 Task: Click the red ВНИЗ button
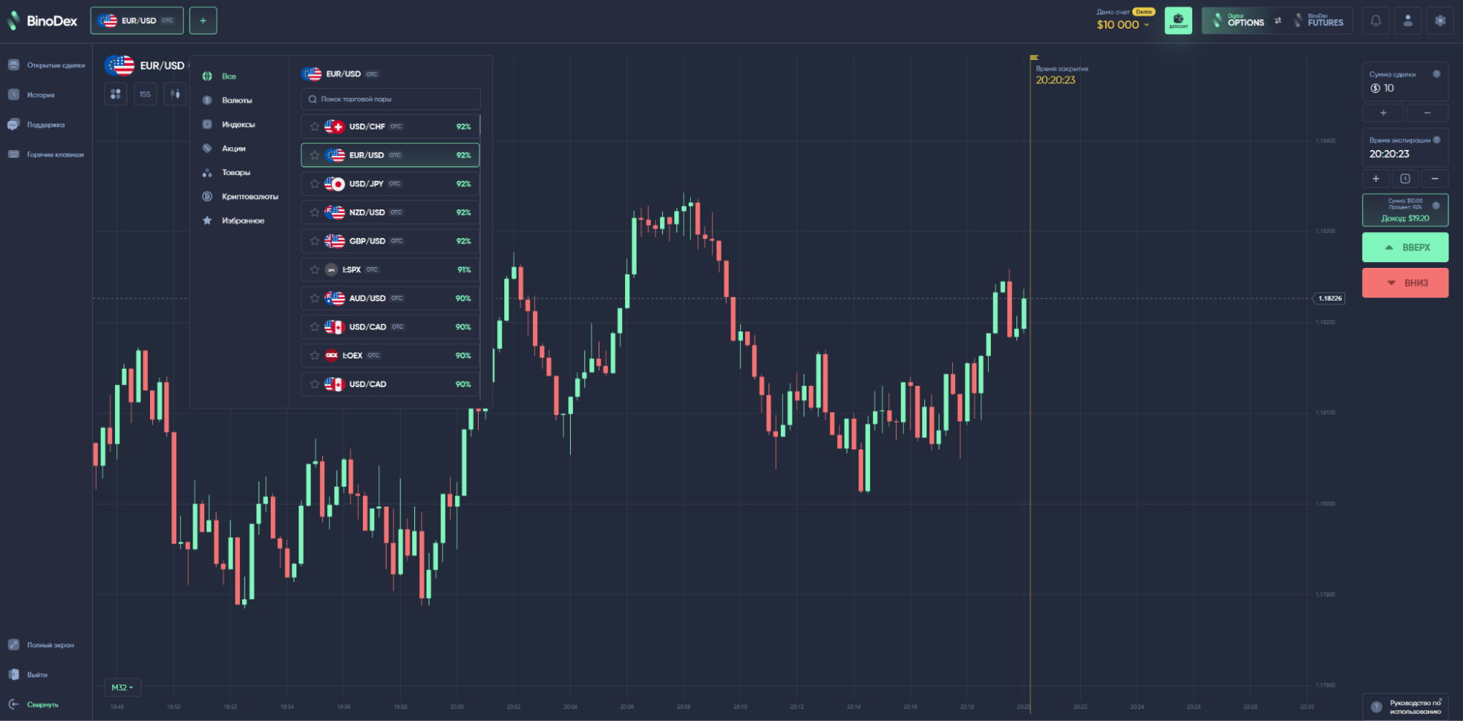(x=1405, y=283)
